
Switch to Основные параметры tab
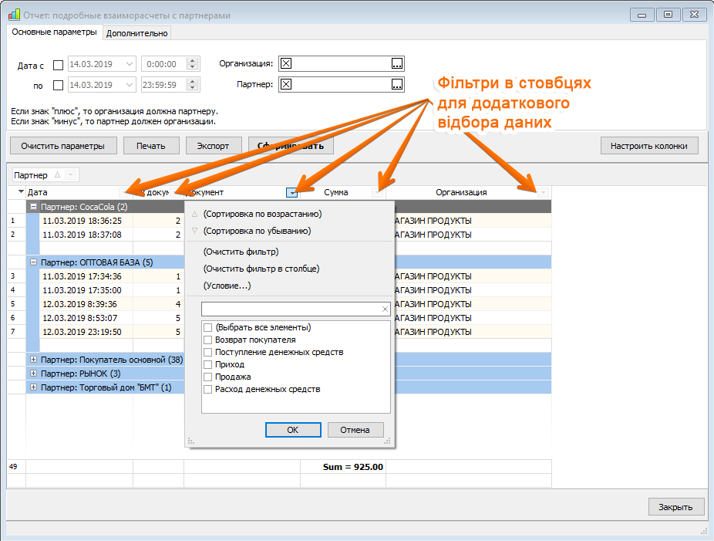[x=54, y=32]
